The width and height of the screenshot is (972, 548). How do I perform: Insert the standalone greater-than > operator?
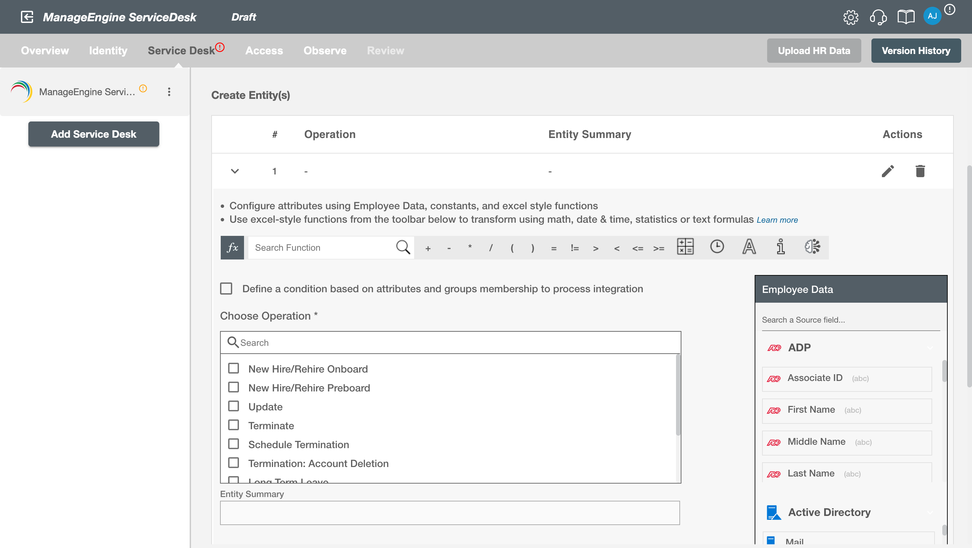tap(596, 249)
